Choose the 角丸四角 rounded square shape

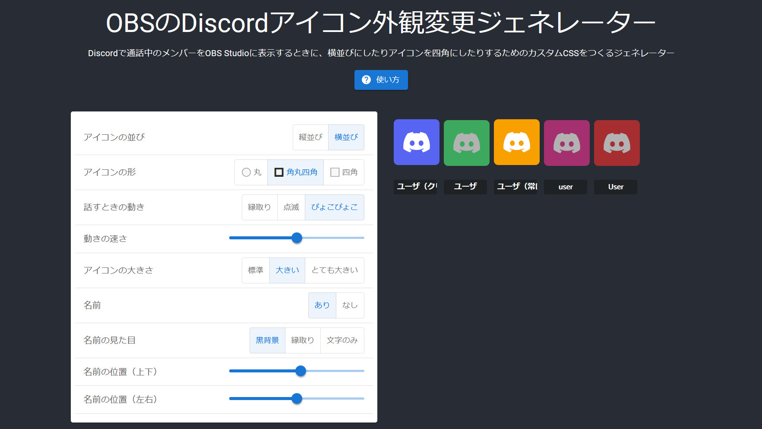296,172
